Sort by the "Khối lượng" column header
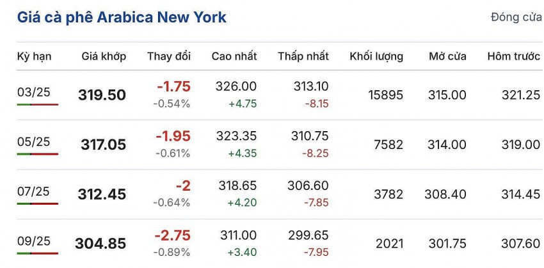The image size is (544, 268). (376, 56)
